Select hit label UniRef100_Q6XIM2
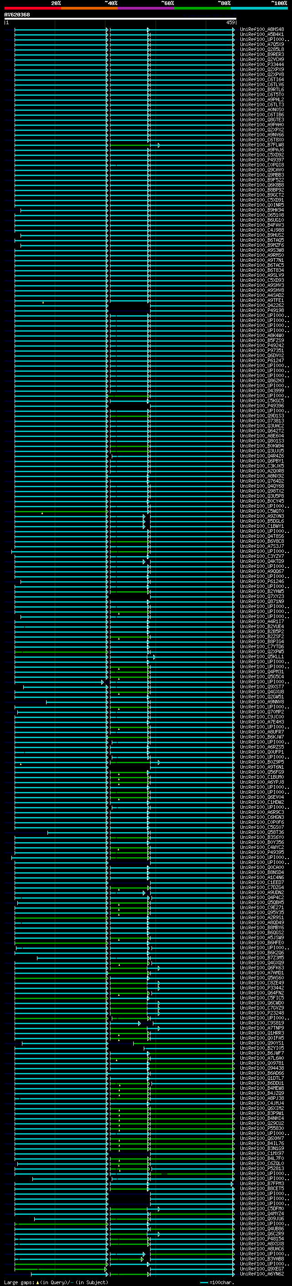The width and height of the screenshot is (292, 1286). [x=262, y=1108]
